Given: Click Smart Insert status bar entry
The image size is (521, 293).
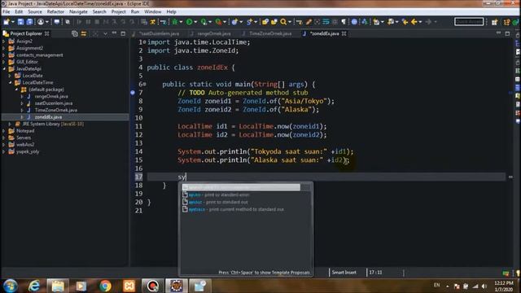Looking at the screenshot, I should coord(344,273).
